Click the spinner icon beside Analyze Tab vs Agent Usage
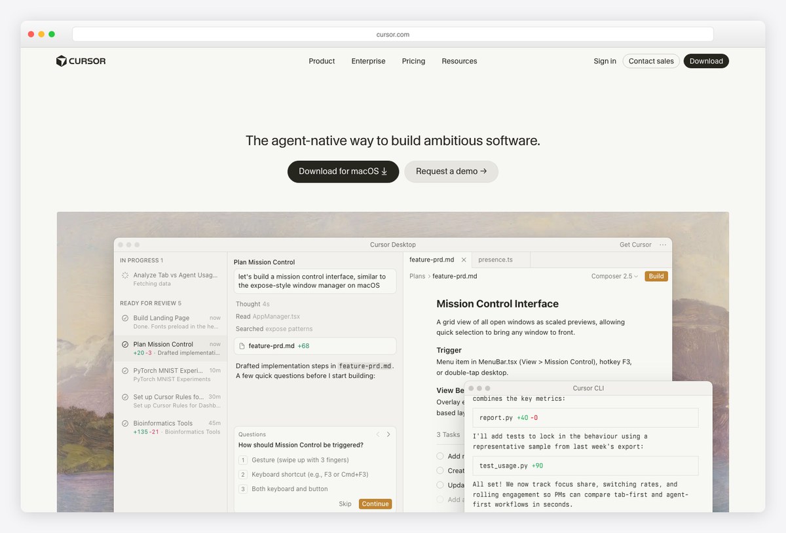This screenshot has width=786, height=533. 125,275
